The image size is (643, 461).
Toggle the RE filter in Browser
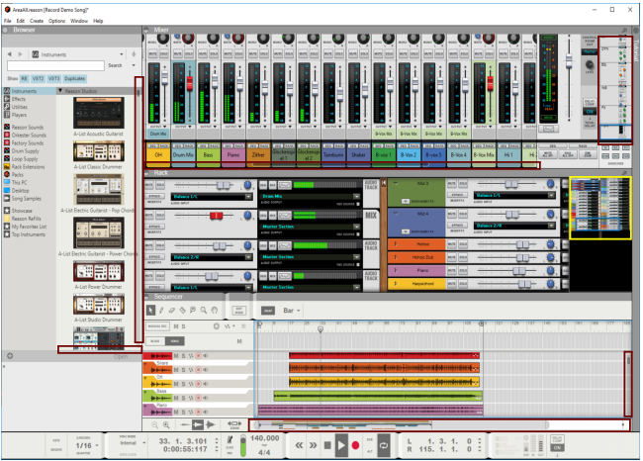(x=24, y=79)
